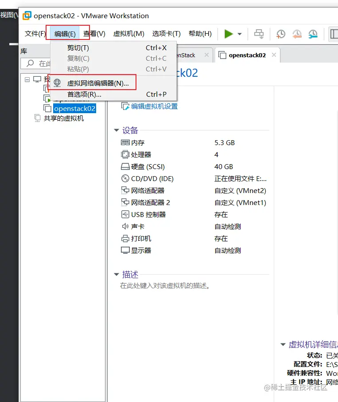Click the edit VM settings wrench icon
Screen dimensions: 338x402
coord(125,106)
